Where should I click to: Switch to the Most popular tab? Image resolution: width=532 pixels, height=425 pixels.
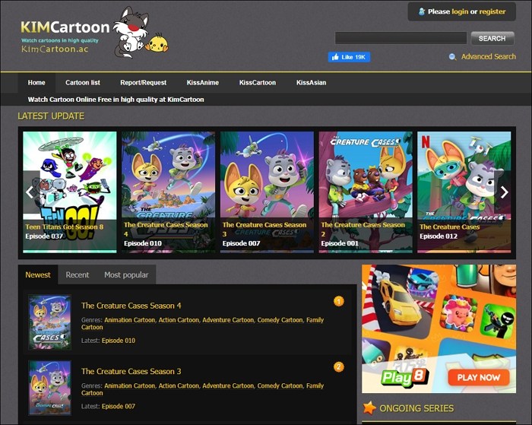[126, 274]
